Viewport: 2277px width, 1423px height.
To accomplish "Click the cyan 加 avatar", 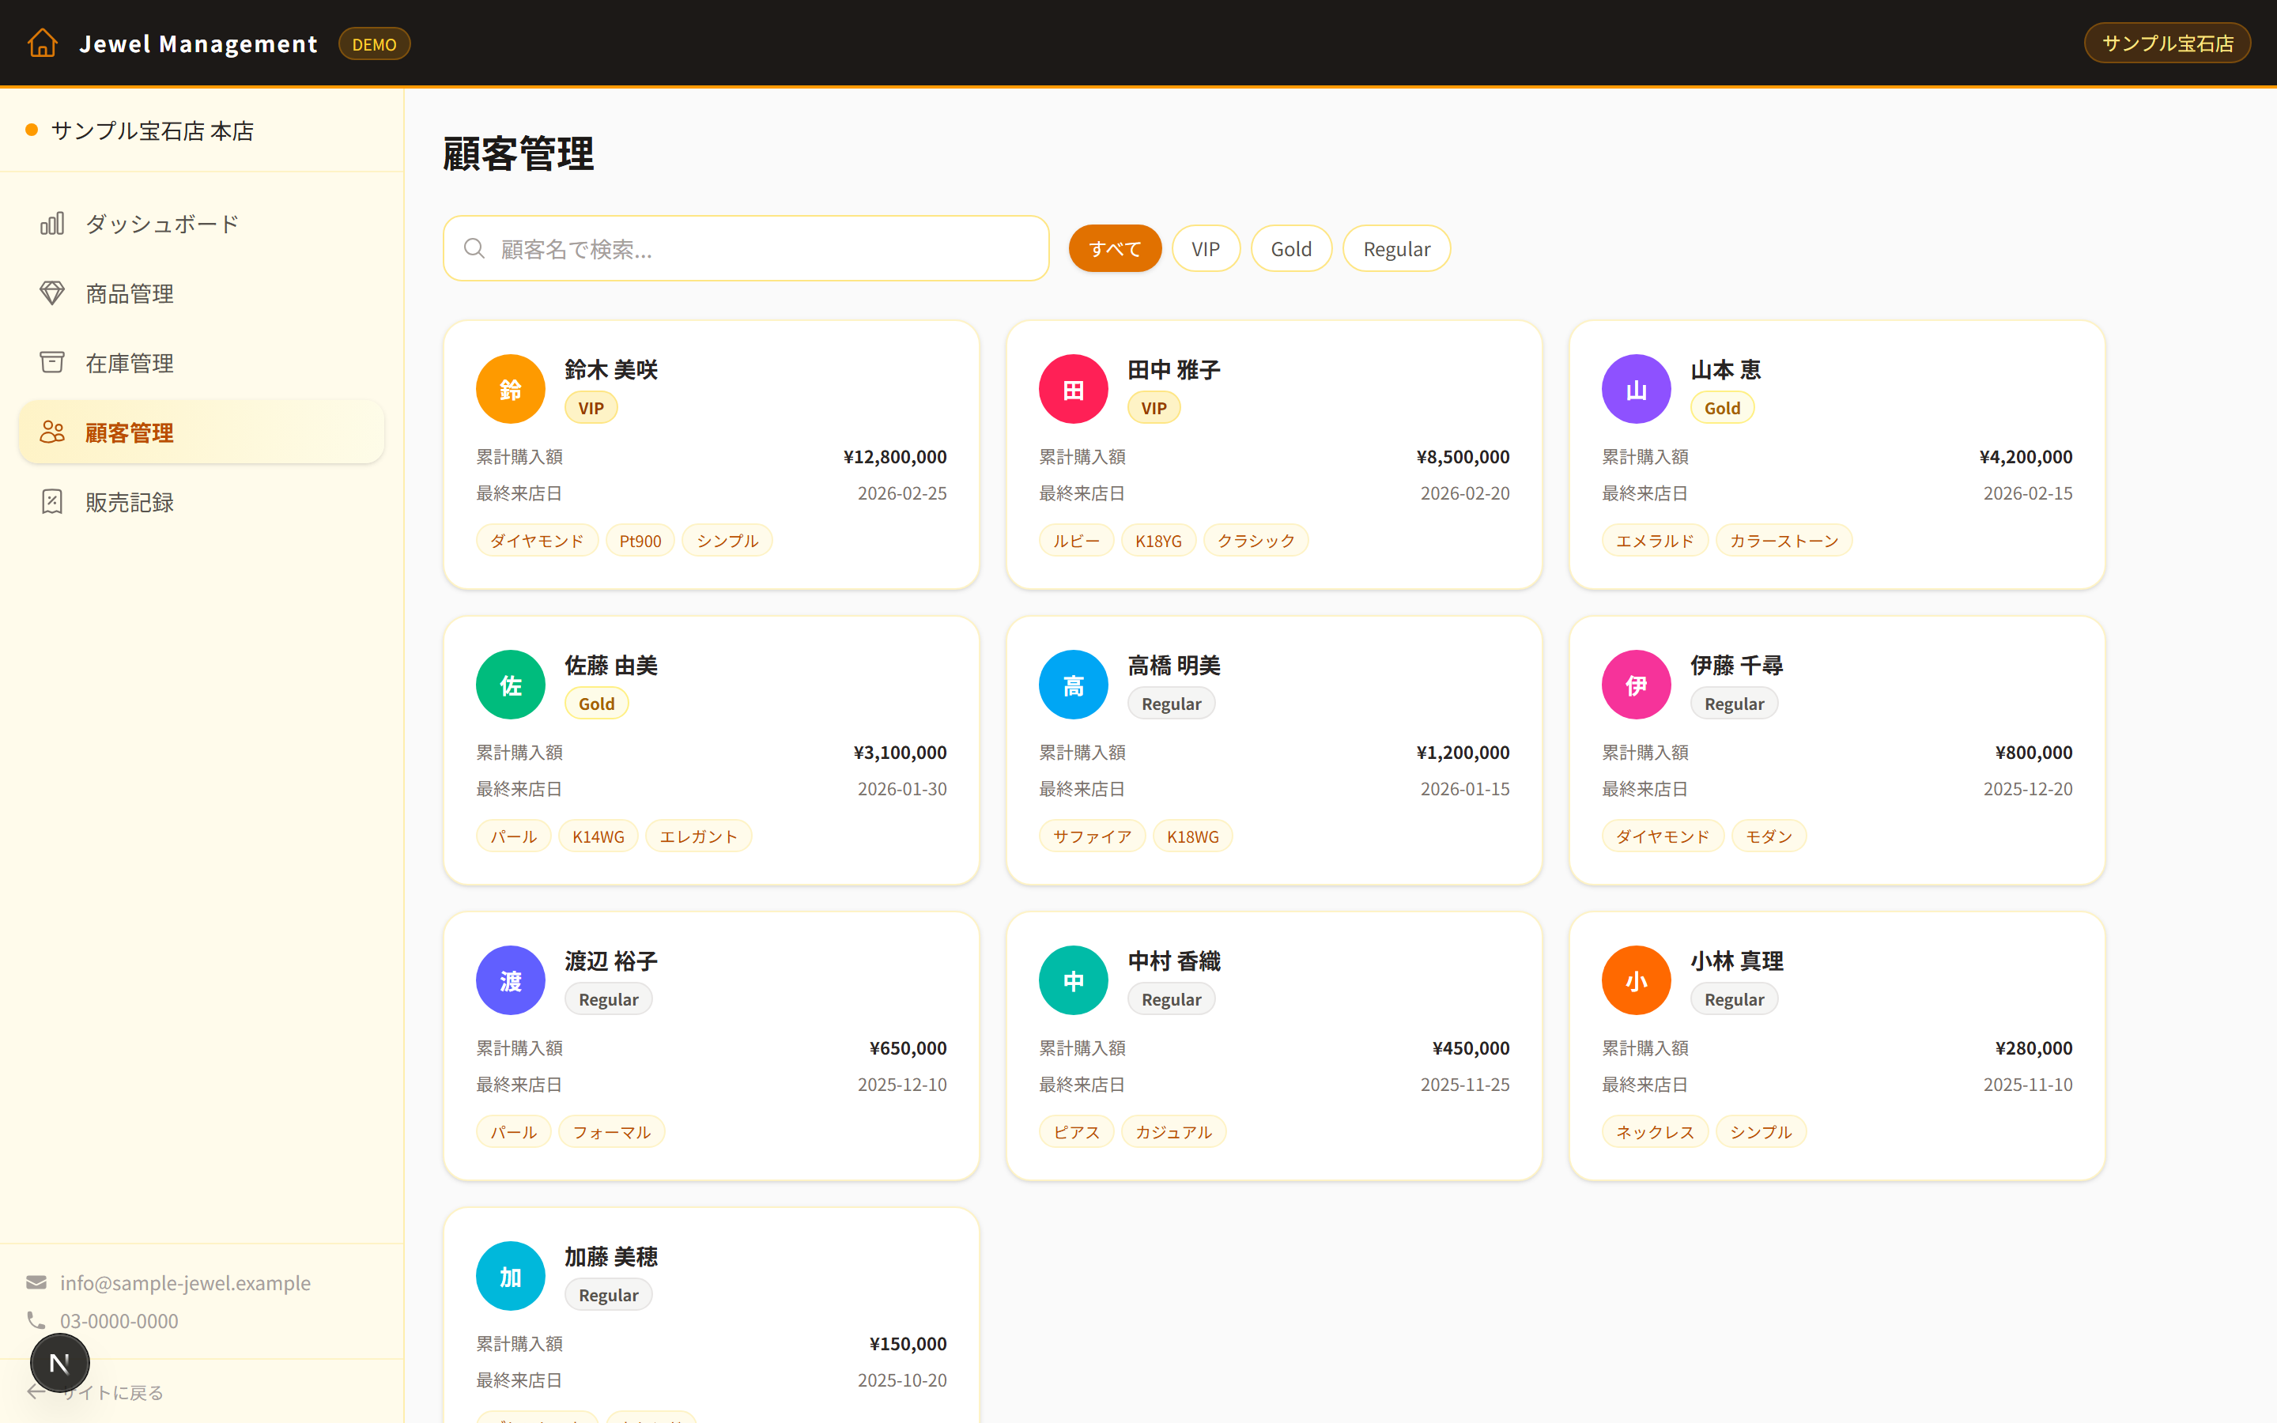I will pyautogui.click(x=510, y=1275).
